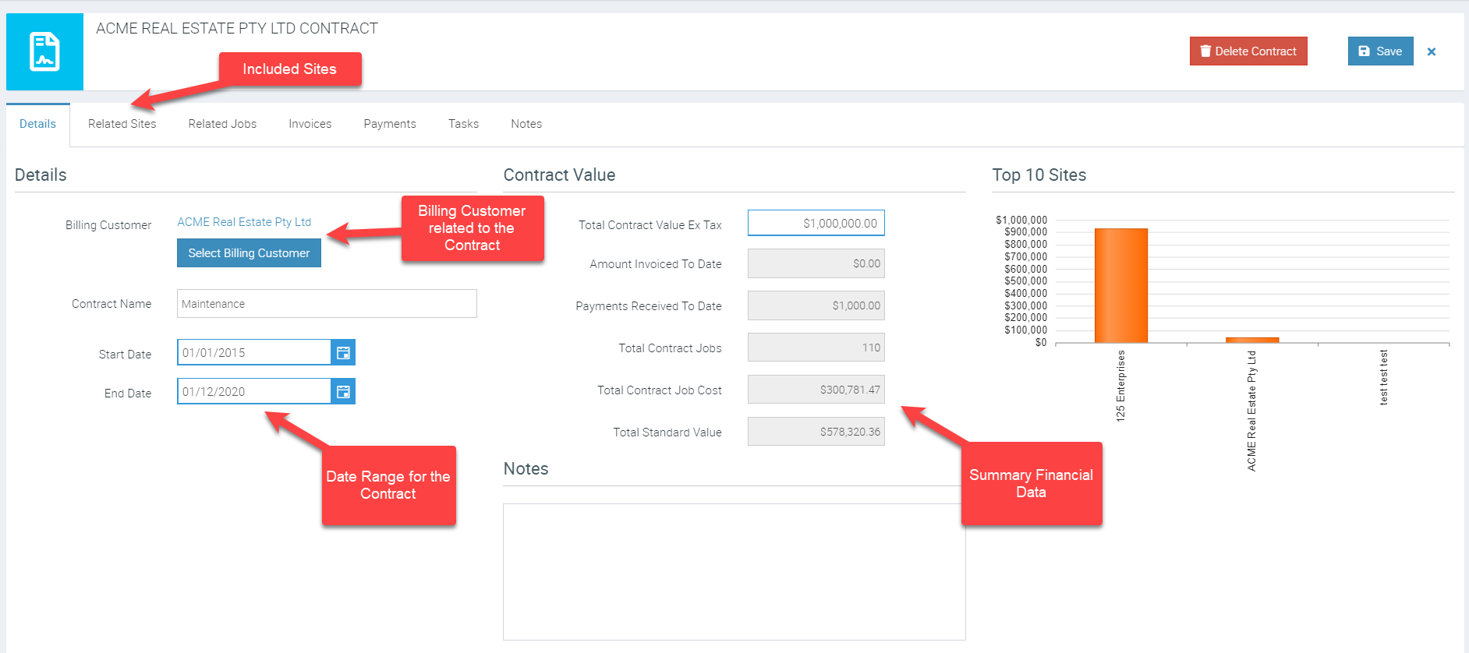Open the End Date calendar picker
Screen dimensions: 1469x653
343,391
